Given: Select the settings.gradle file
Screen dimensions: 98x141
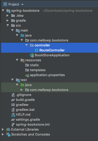Looking at the screenshot, I should pyautogui.click(x=28, y=120).
